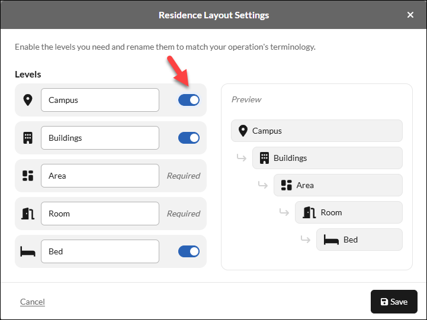Turn off the Buildings level toggle
This screenshot has width=427, height=320.
pos(189,138)
